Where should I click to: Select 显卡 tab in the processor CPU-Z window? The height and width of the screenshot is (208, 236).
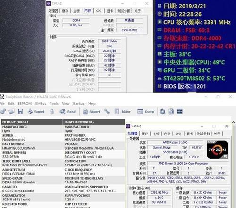click(190, 133)
